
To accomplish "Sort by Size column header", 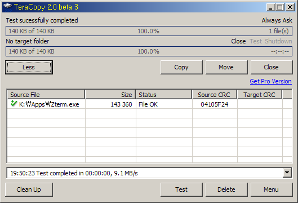I will [x=110, y=95].
